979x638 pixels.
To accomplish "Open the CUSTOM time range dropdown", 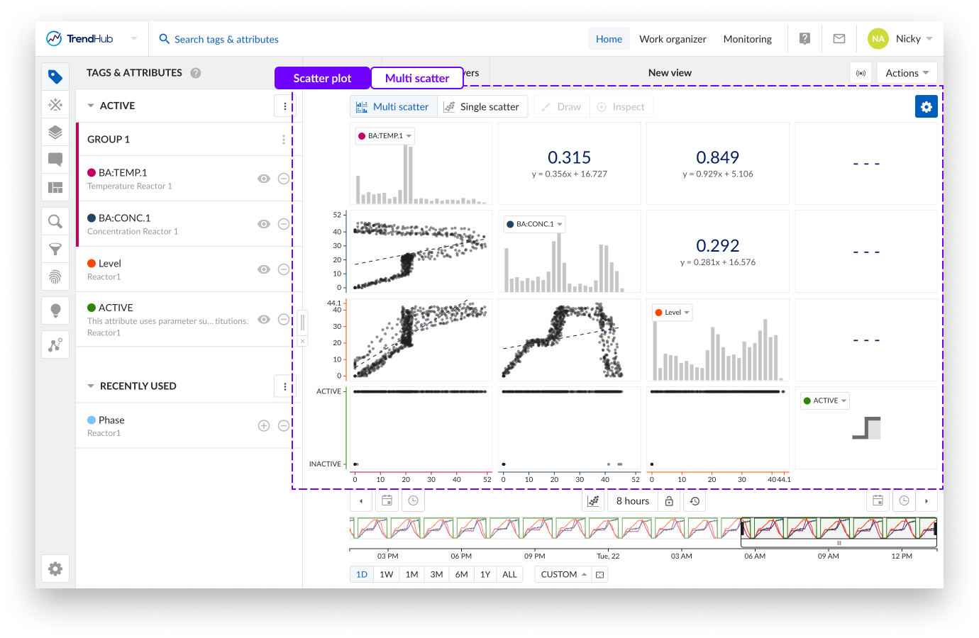I will (x=563, y=574).
